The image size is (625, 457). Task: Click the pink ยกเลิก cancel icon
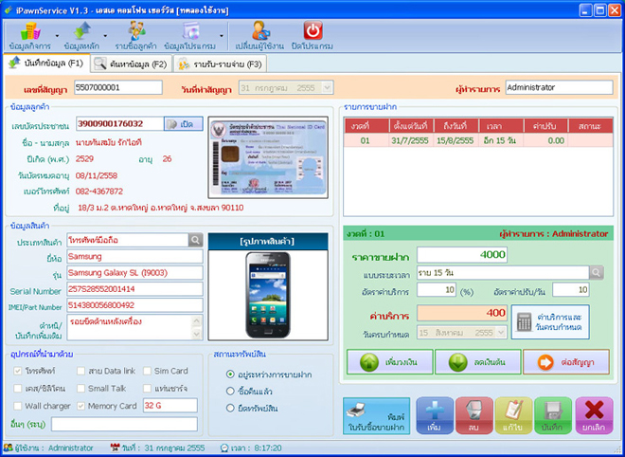(595, 415)
